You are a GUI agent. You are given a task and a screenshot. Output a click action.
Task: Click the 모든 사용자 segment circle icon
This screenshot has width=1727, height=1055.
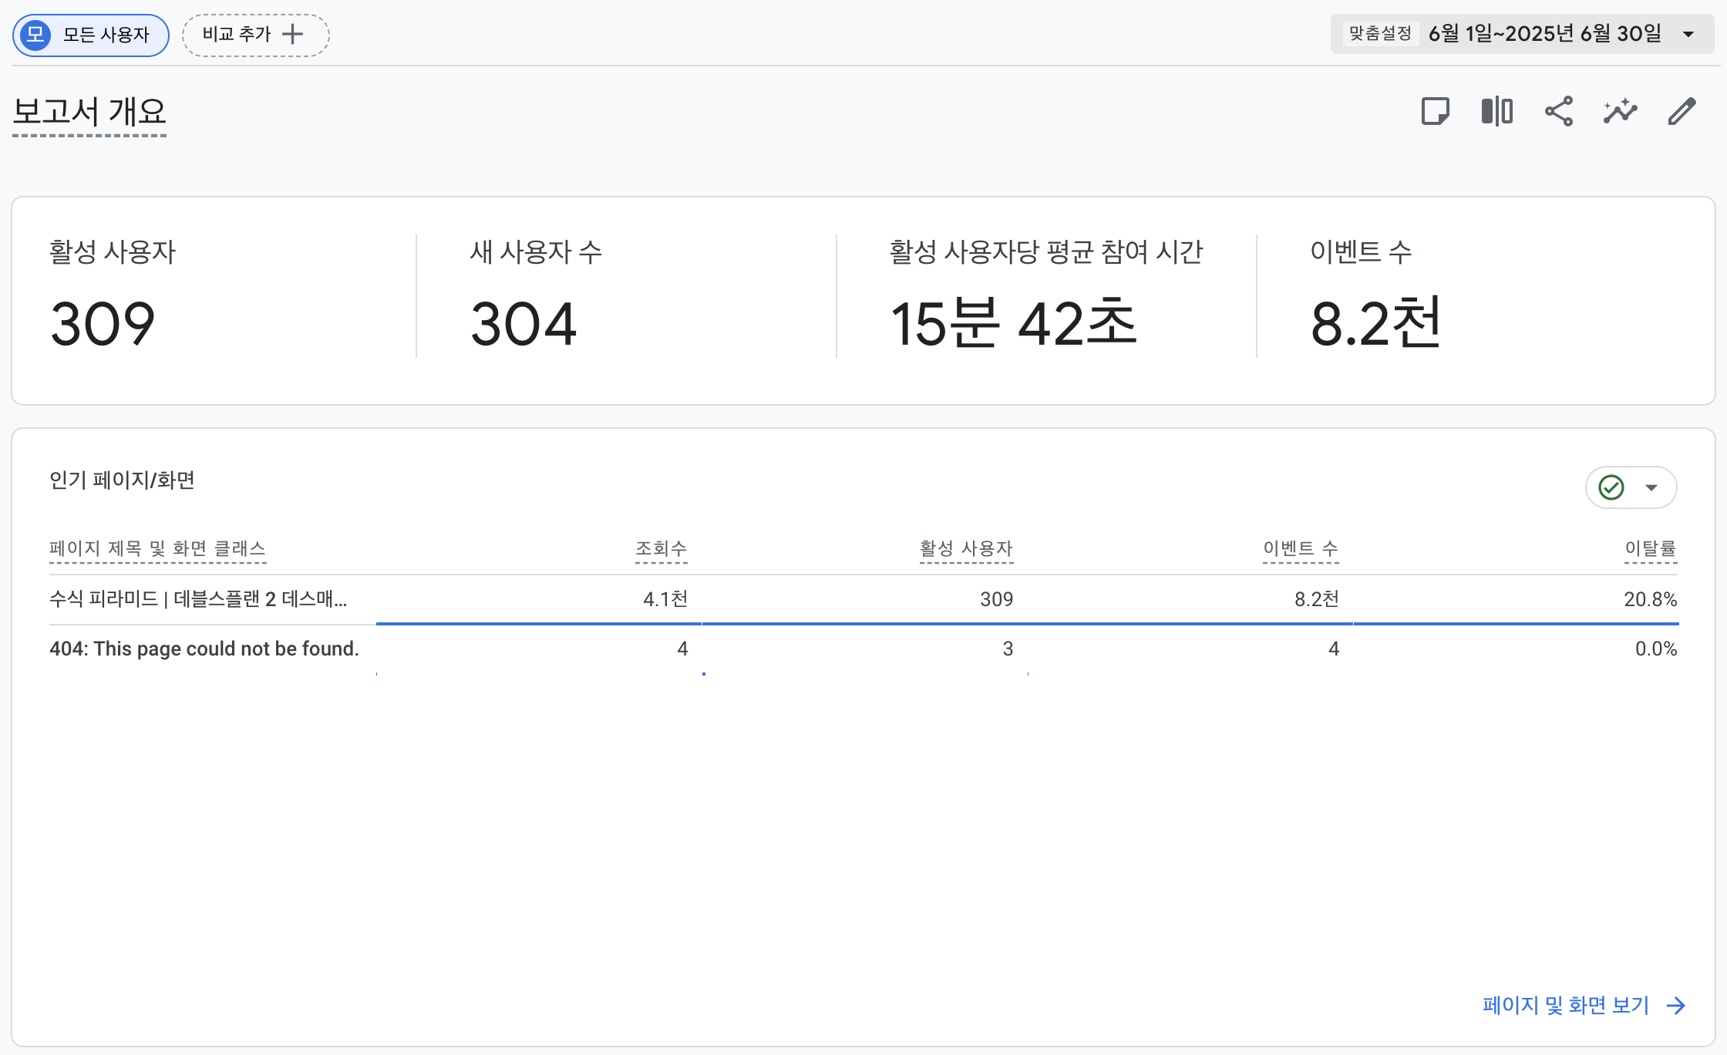coord(35,35)
